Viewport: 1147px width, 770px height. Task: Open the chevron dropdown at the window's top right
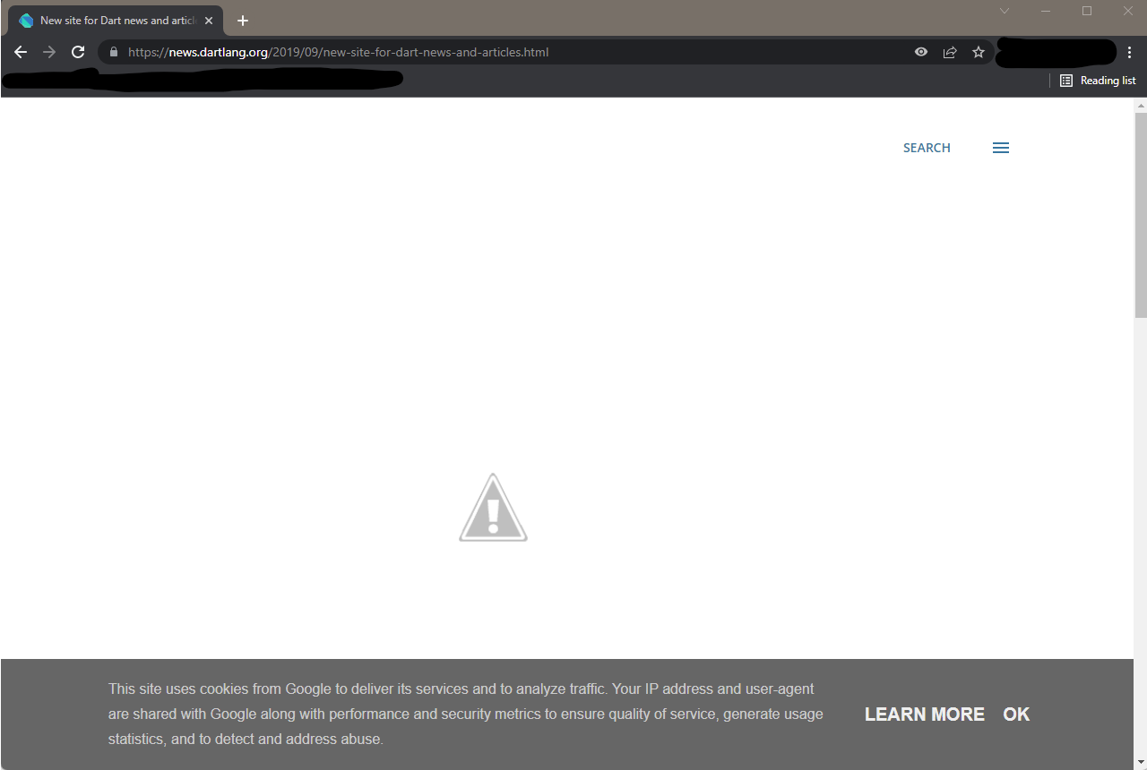pyautogui.click(x=1004, y=11)
